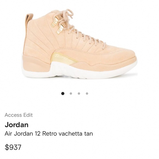
Task: Tap the word Edit in Access Edit
Action: 28,115
